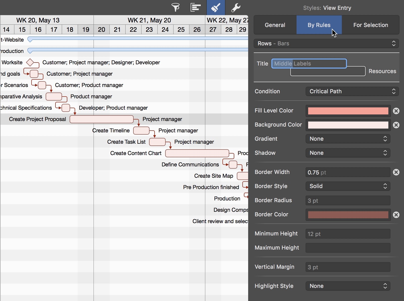The height and width of the screenshot is (301, 404).
Task: Switch to the General tab
Action: [x=275, y=25]
